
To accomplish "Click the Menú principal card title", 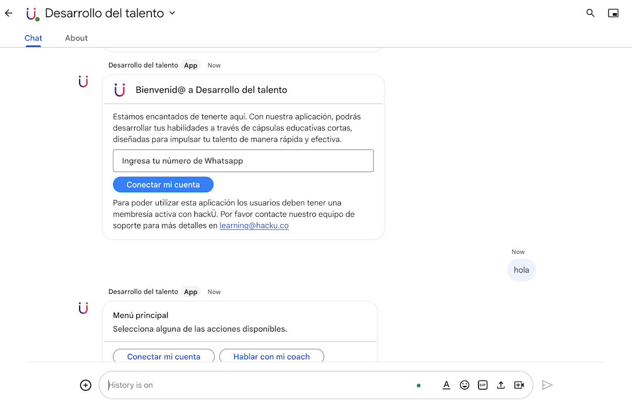I will [140, 315].
